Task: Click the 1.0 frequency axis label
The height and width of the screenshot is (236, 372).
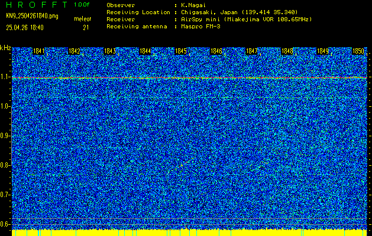Action: click(x=4, y=107)
